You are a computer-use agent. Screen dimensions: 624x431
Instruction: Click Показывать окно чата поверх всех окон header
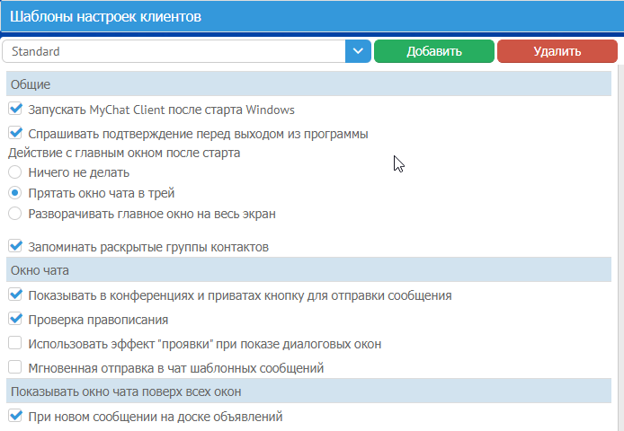point(308,391)
